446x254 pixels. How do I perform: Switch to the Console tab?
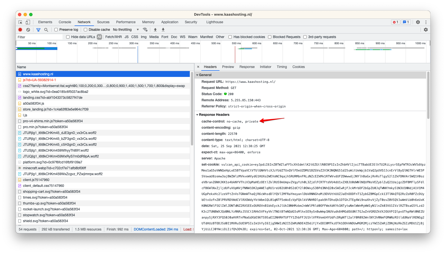65,22
